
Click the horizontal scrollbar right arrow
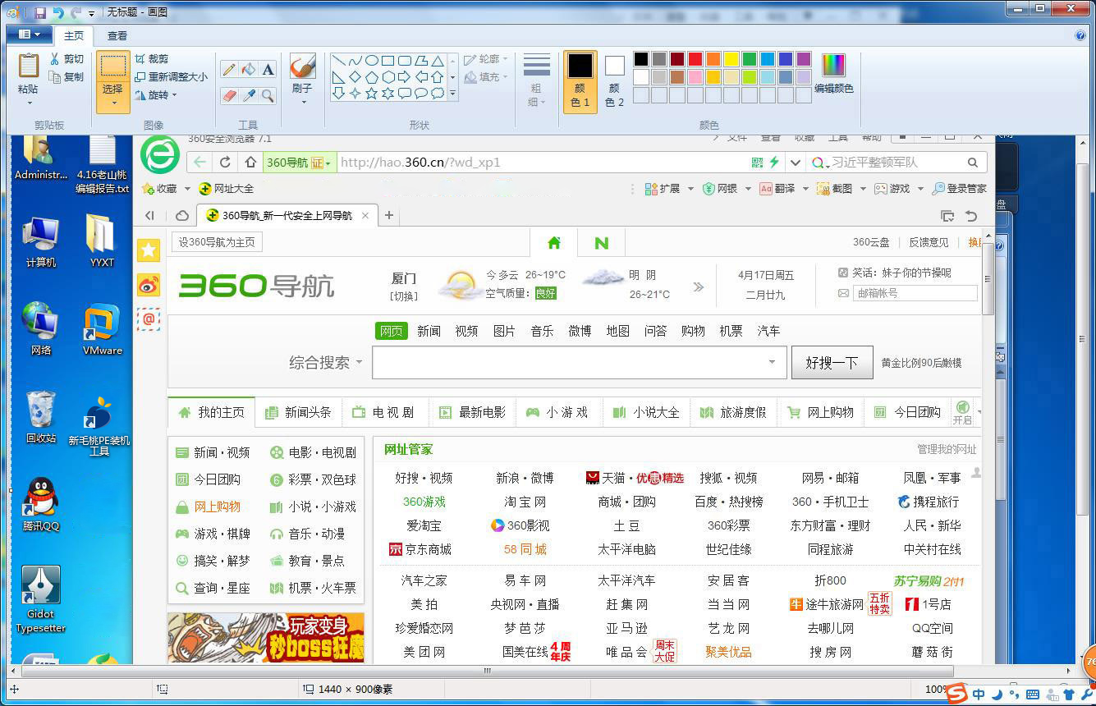point(1069,671)
